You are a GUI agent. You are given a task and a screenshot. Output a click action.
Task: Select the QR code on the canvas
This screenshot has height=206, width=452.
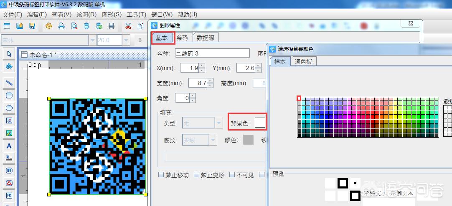[x=97, y=147]
